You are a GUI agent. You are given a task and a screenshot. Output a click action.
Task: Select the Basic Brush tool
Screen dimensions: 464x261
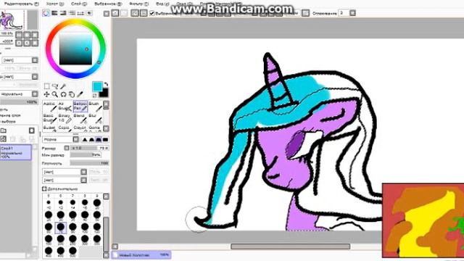click(50, 118)
